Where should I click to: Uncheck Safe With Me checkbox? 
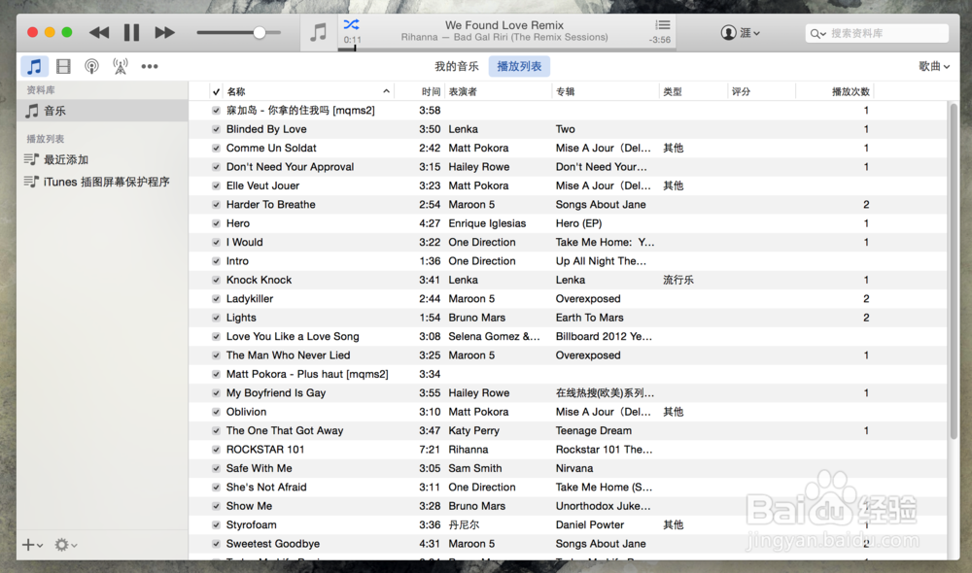(216, 468)
